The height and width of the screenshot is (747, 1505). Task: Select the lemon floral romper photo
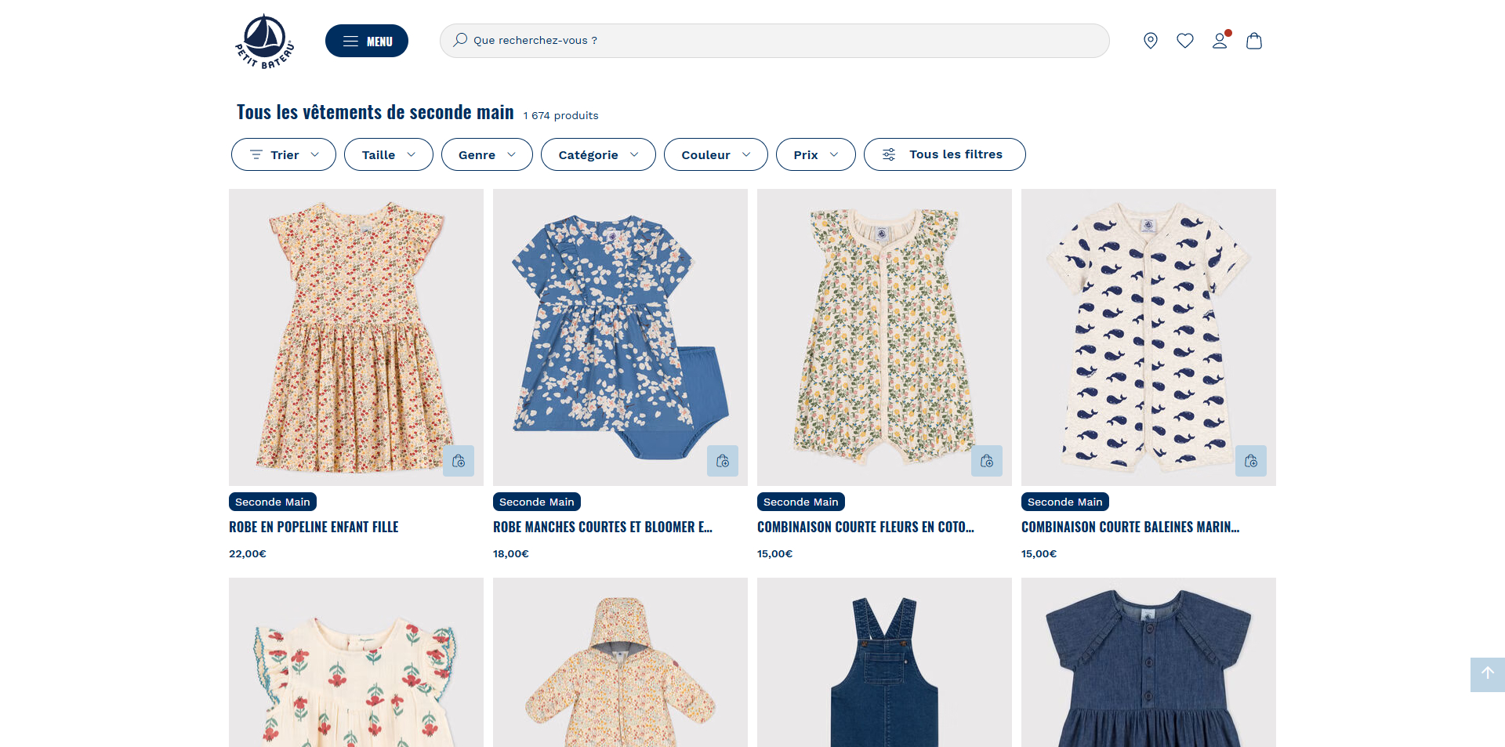point(884,337)
